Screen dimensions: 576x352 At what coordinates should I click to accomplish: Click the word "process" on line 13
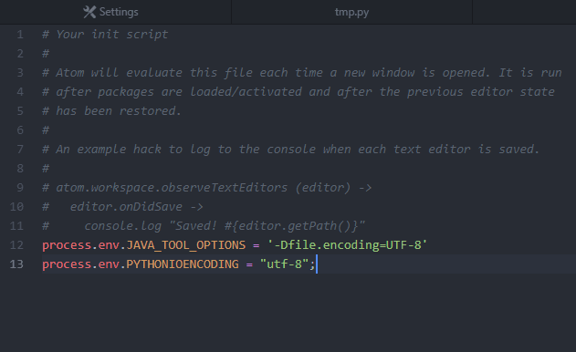[x=67, y=264]
